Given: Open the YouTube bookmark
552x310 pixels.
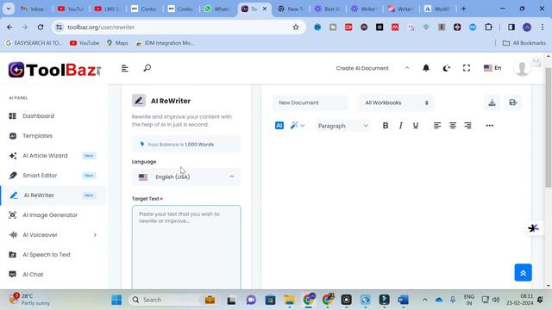Looking at the screenshot, I should coord(85,43).
